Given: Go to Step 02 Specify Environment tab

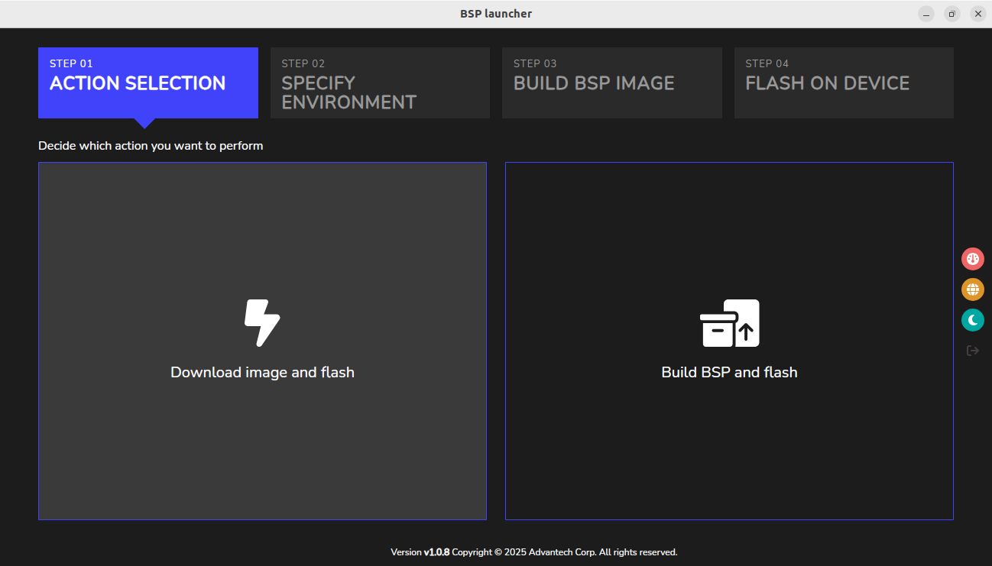Looking at the screenshot, I should click(x=380, y=82).
